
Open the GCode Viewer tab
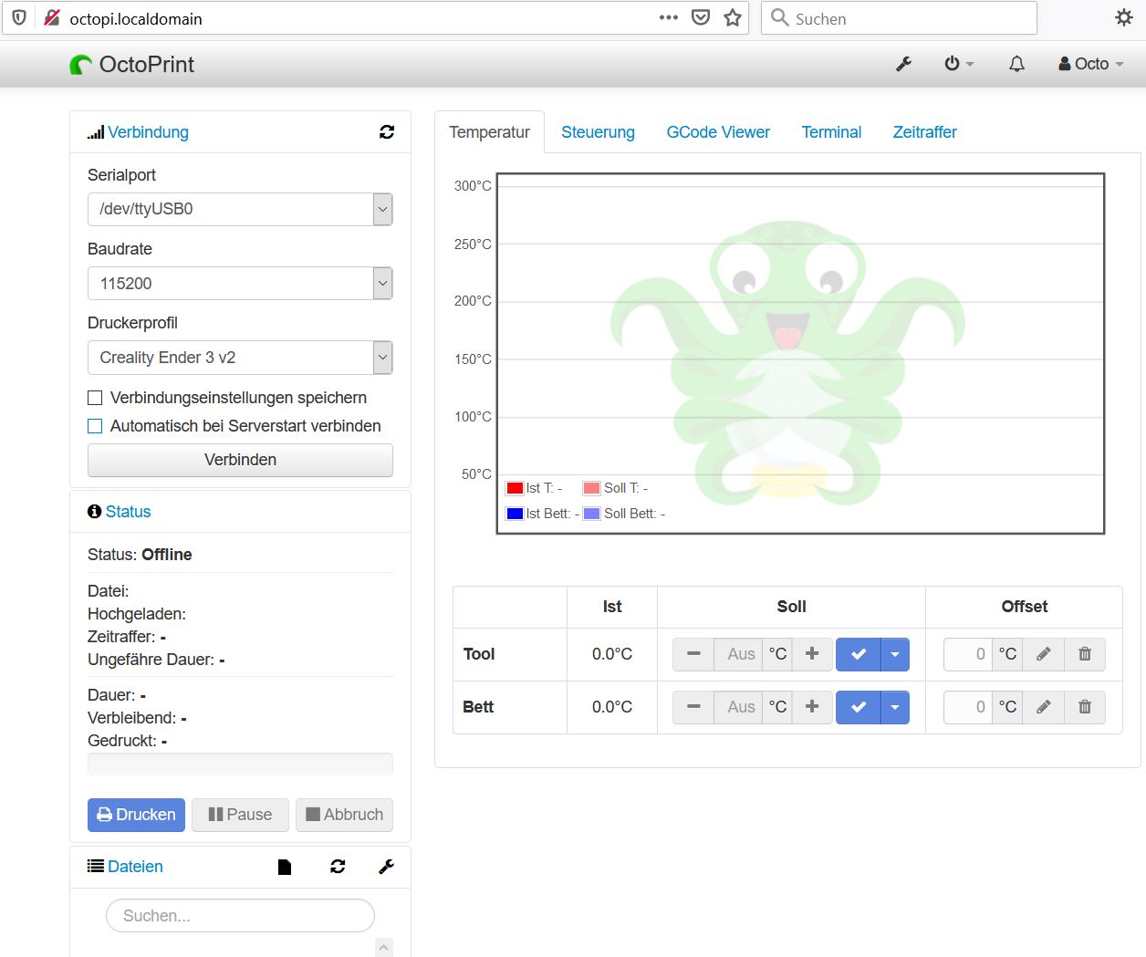[718, 132]
